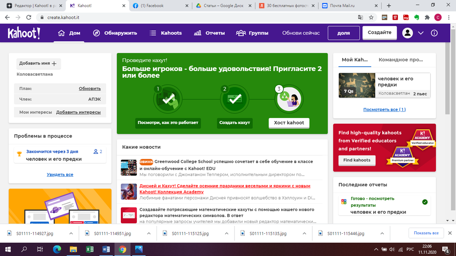This screenshot has width=456, height=256.
Task: Reload the page
Action: click(29, 17)
